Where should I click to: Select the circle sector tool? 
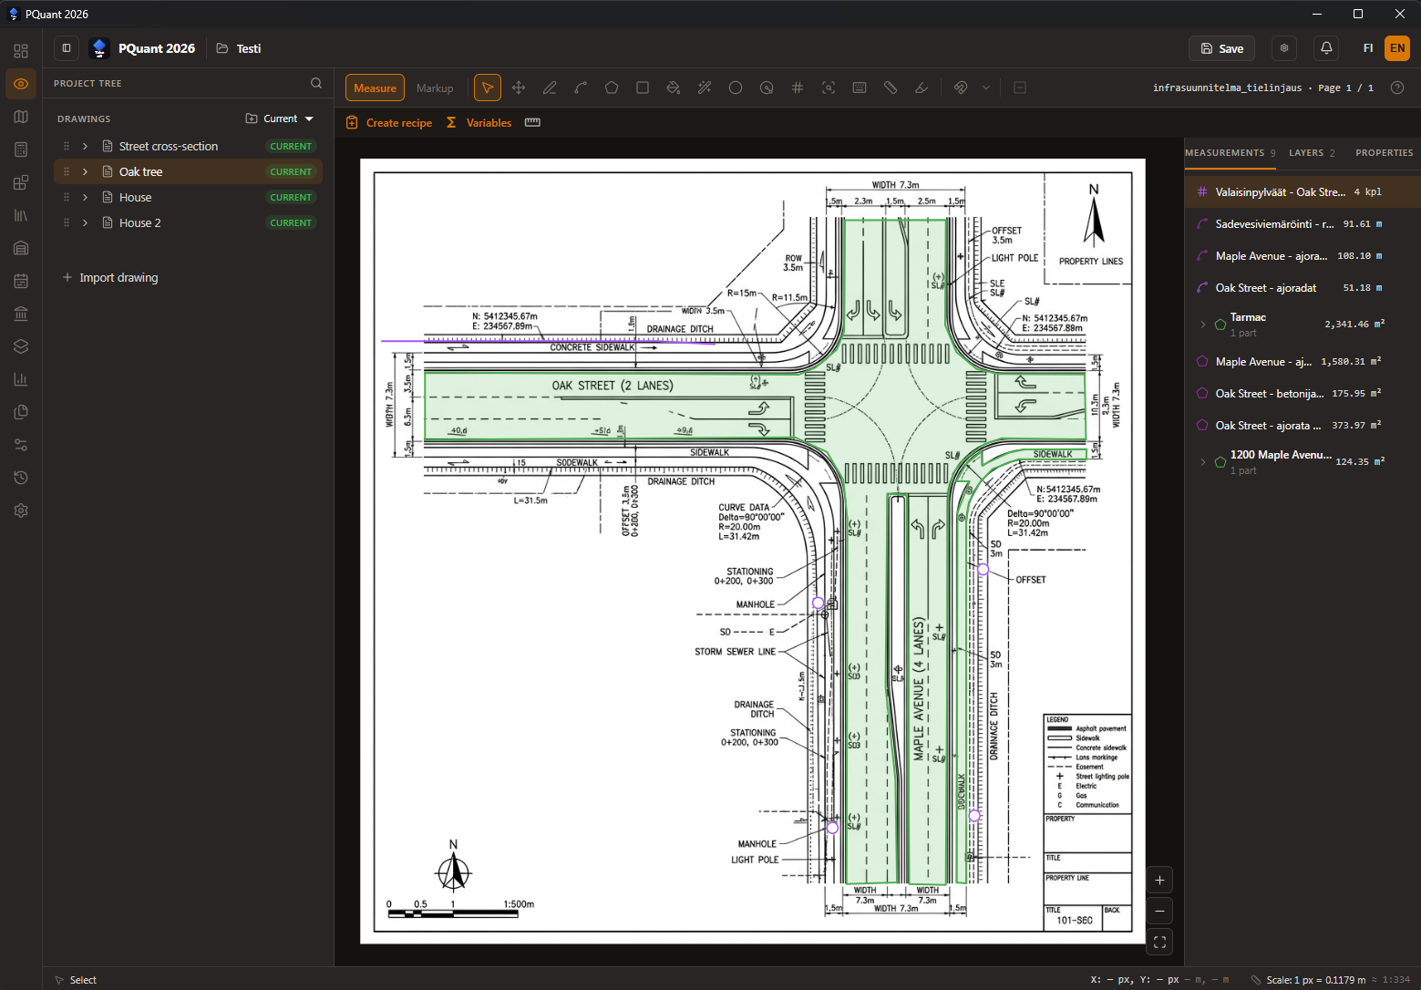[767, 88]
